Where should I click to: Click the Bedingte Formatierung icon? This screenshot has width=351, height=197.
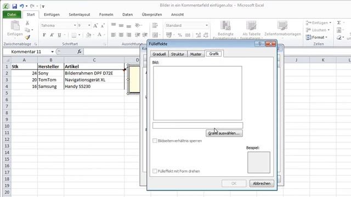(x=225, y=26)
